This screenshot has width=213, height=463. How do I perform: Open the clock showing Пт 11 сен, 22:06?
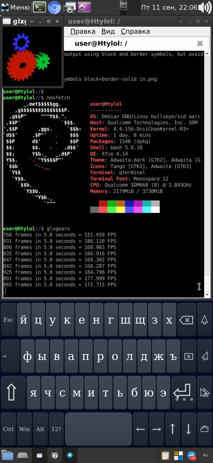pos(169,7)
